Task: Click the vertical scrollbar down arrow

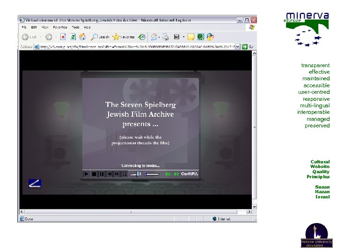Action: pos(255,207)
